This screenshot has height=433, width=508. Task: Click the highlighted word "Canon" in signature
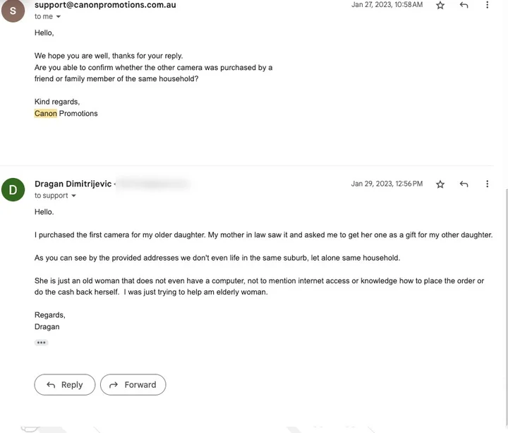pyautogui.click(x=46, y=113)
